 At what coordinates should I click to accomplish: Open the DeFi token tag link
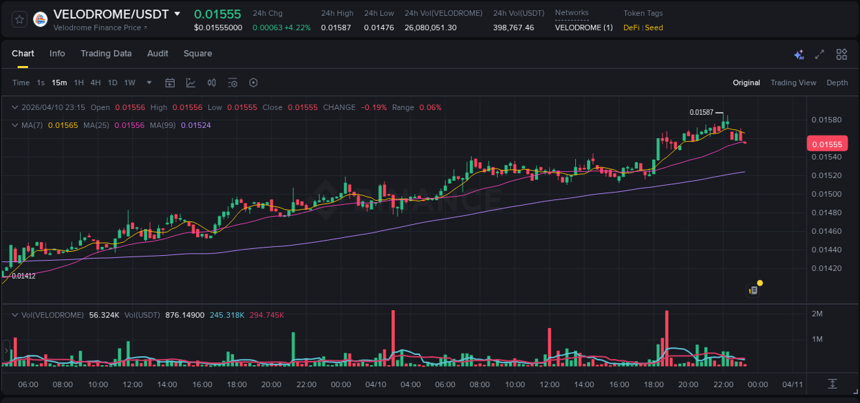[631, 28]
